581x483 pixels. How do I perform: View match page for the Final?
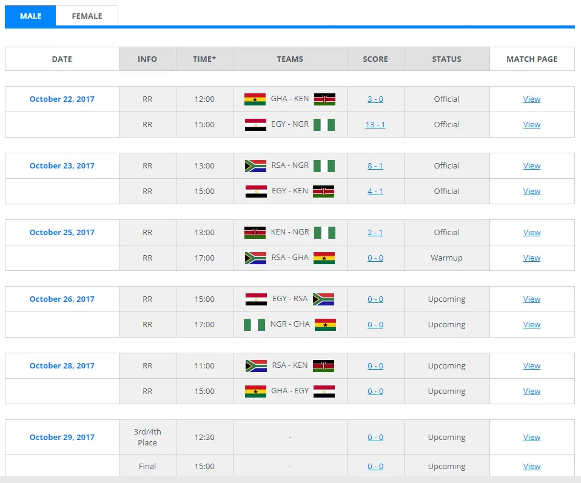click(x=532, y=467)
